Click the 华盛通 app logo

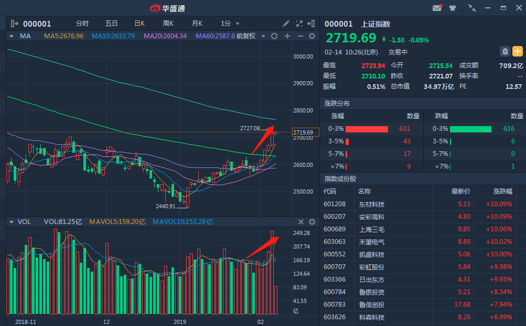click(167, 8)
